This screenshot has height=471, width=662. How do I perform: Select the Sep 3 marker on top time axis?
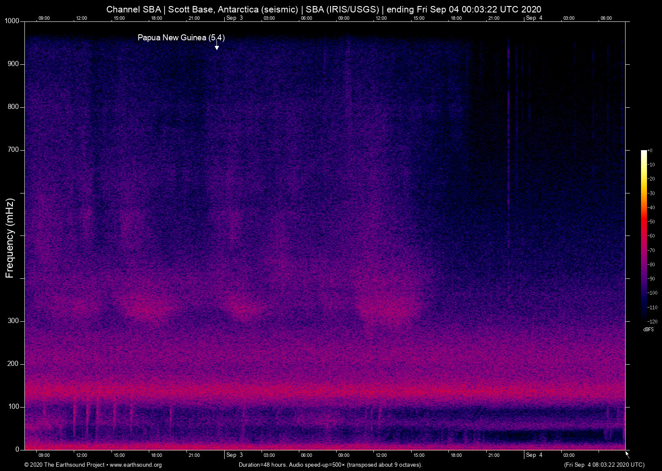click(234, 18)
